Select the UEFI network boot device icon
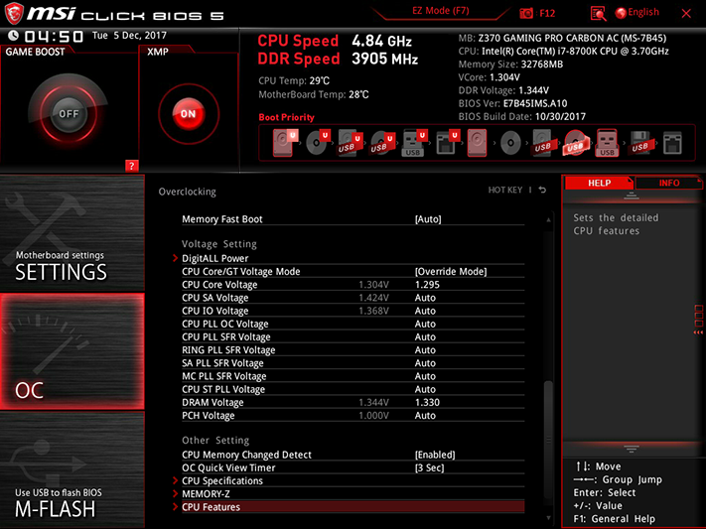Image resolution: width=706 pixels, height=529 pixels. [447, 143]
